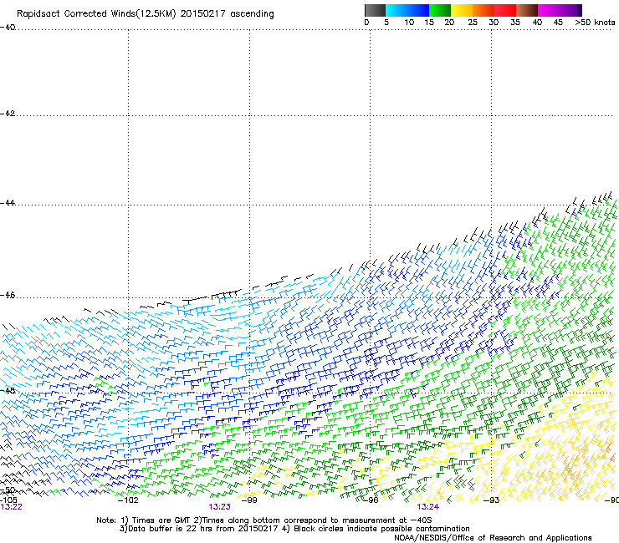Click the 13:22 purple time label

coord(11,507)
